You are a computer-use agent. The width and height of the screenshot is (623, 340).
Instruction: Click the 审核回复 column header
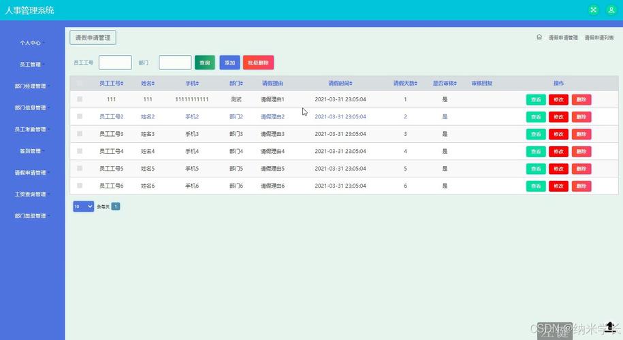pyautogui.click(x=482, y=84)
